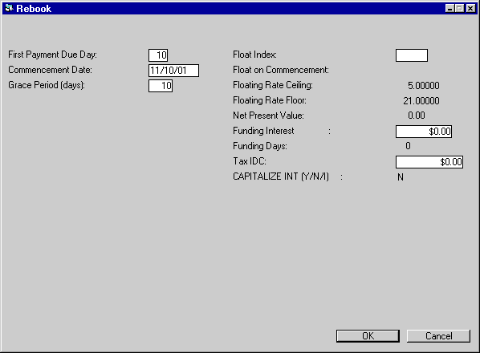Click the Funding Days value
Image resolution: width=480 pixels, height=353 pixels.
(408, 146)
